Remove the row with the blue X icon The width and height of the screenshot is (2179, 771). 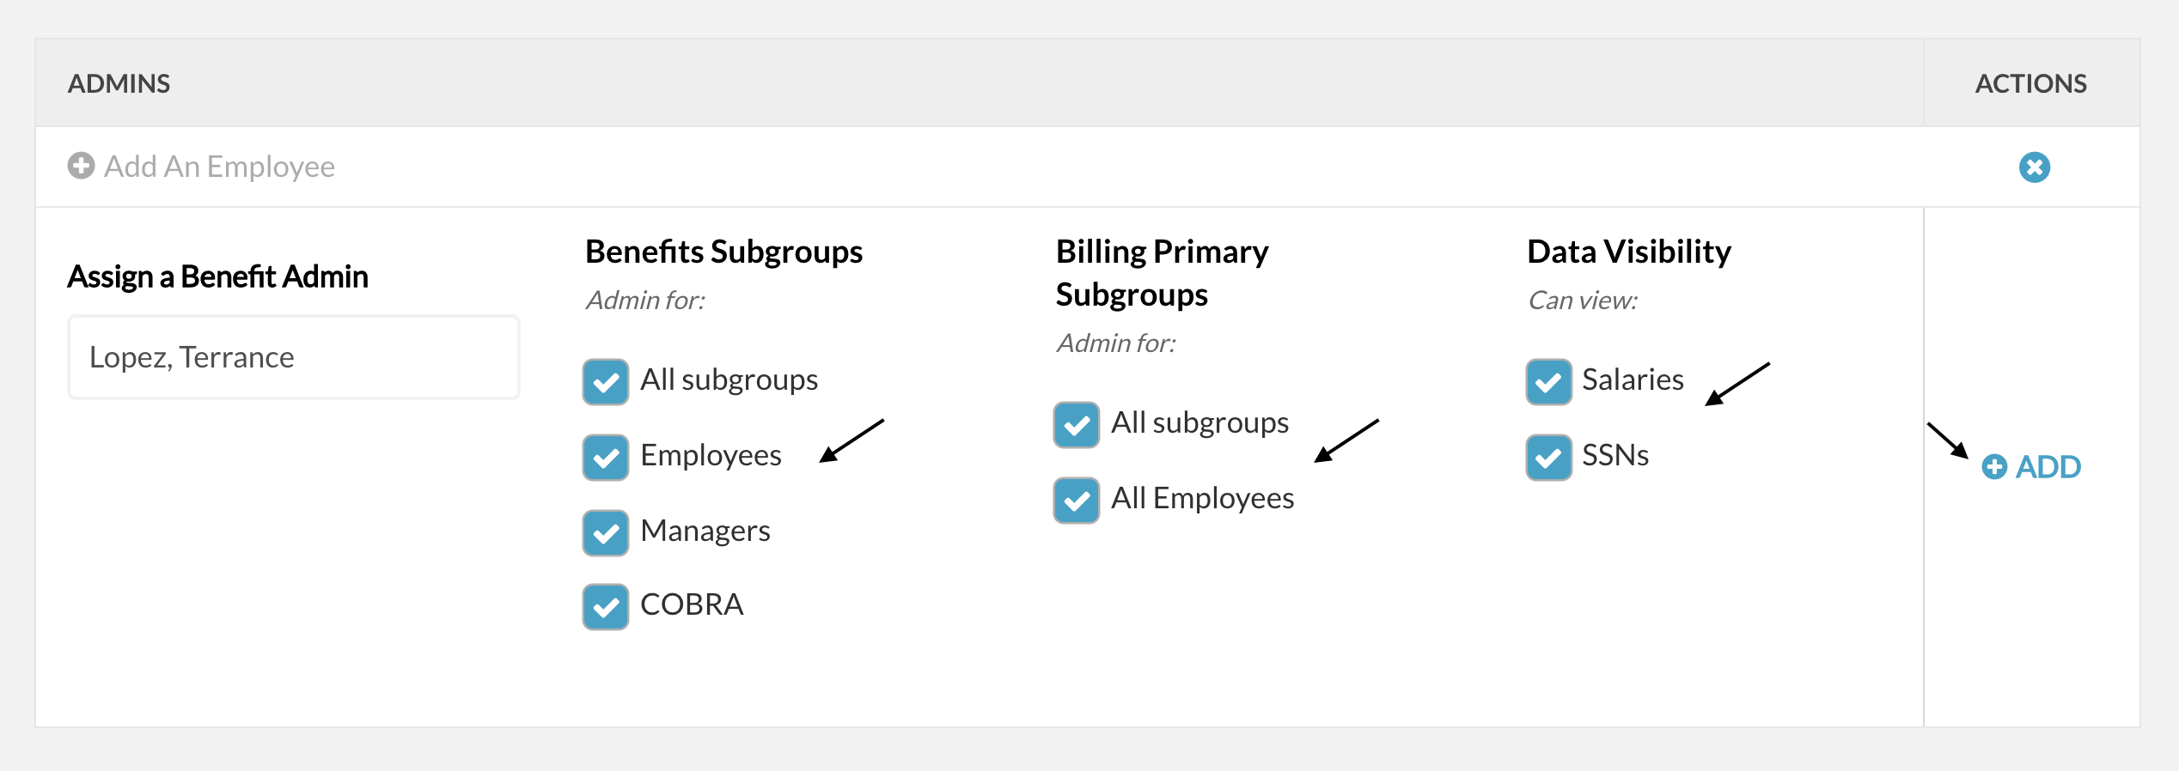[x=2034, y=167]
